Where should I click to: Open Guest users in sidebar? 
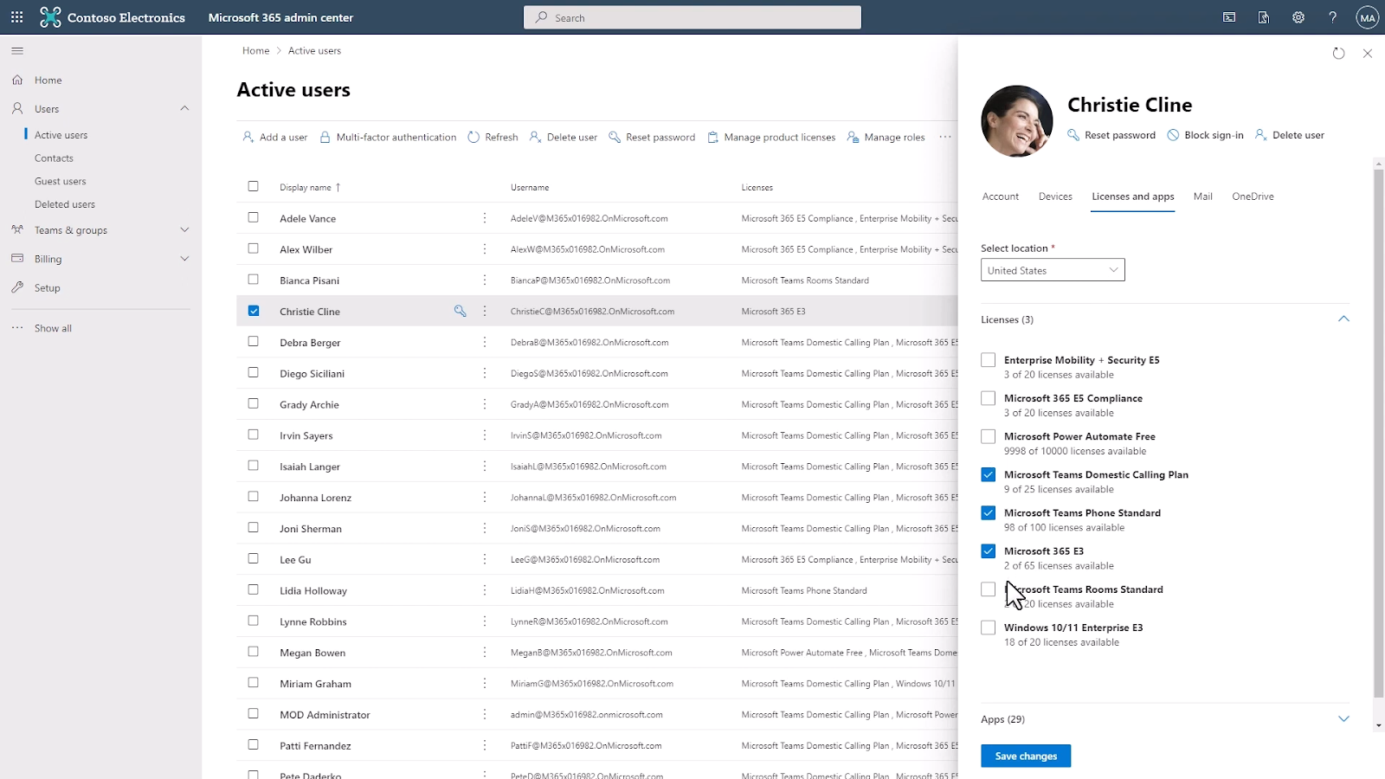pyautogui.click(x=60, y=181)
